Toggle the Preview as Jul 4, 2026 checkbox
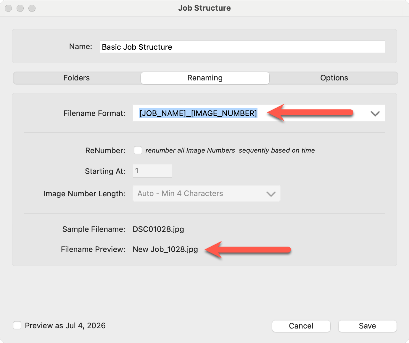The image size is (409, 343). [x=17, y=326]
